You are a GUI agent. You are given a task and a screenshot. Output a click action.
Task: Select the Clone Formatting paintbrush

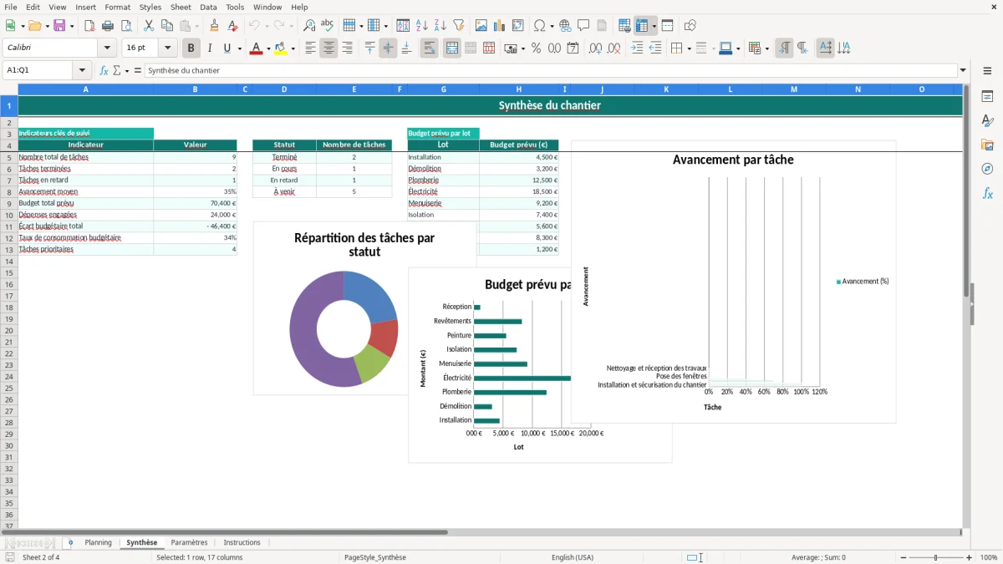(215, 26)
